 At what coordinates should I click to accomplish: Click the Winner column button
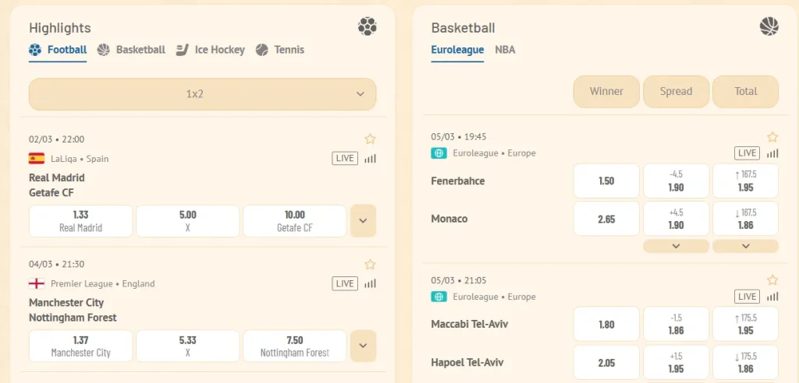point(606,92)
